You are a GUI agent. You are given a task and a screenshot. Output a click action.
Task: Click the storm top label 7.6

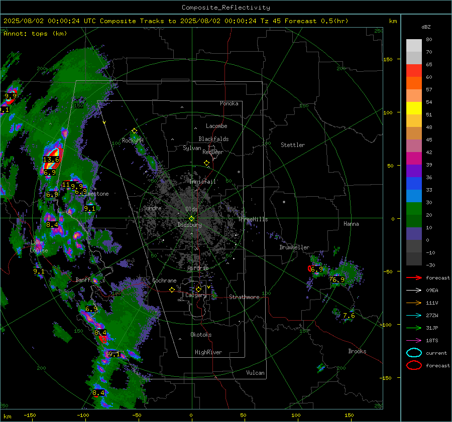[x=349, y=316]
